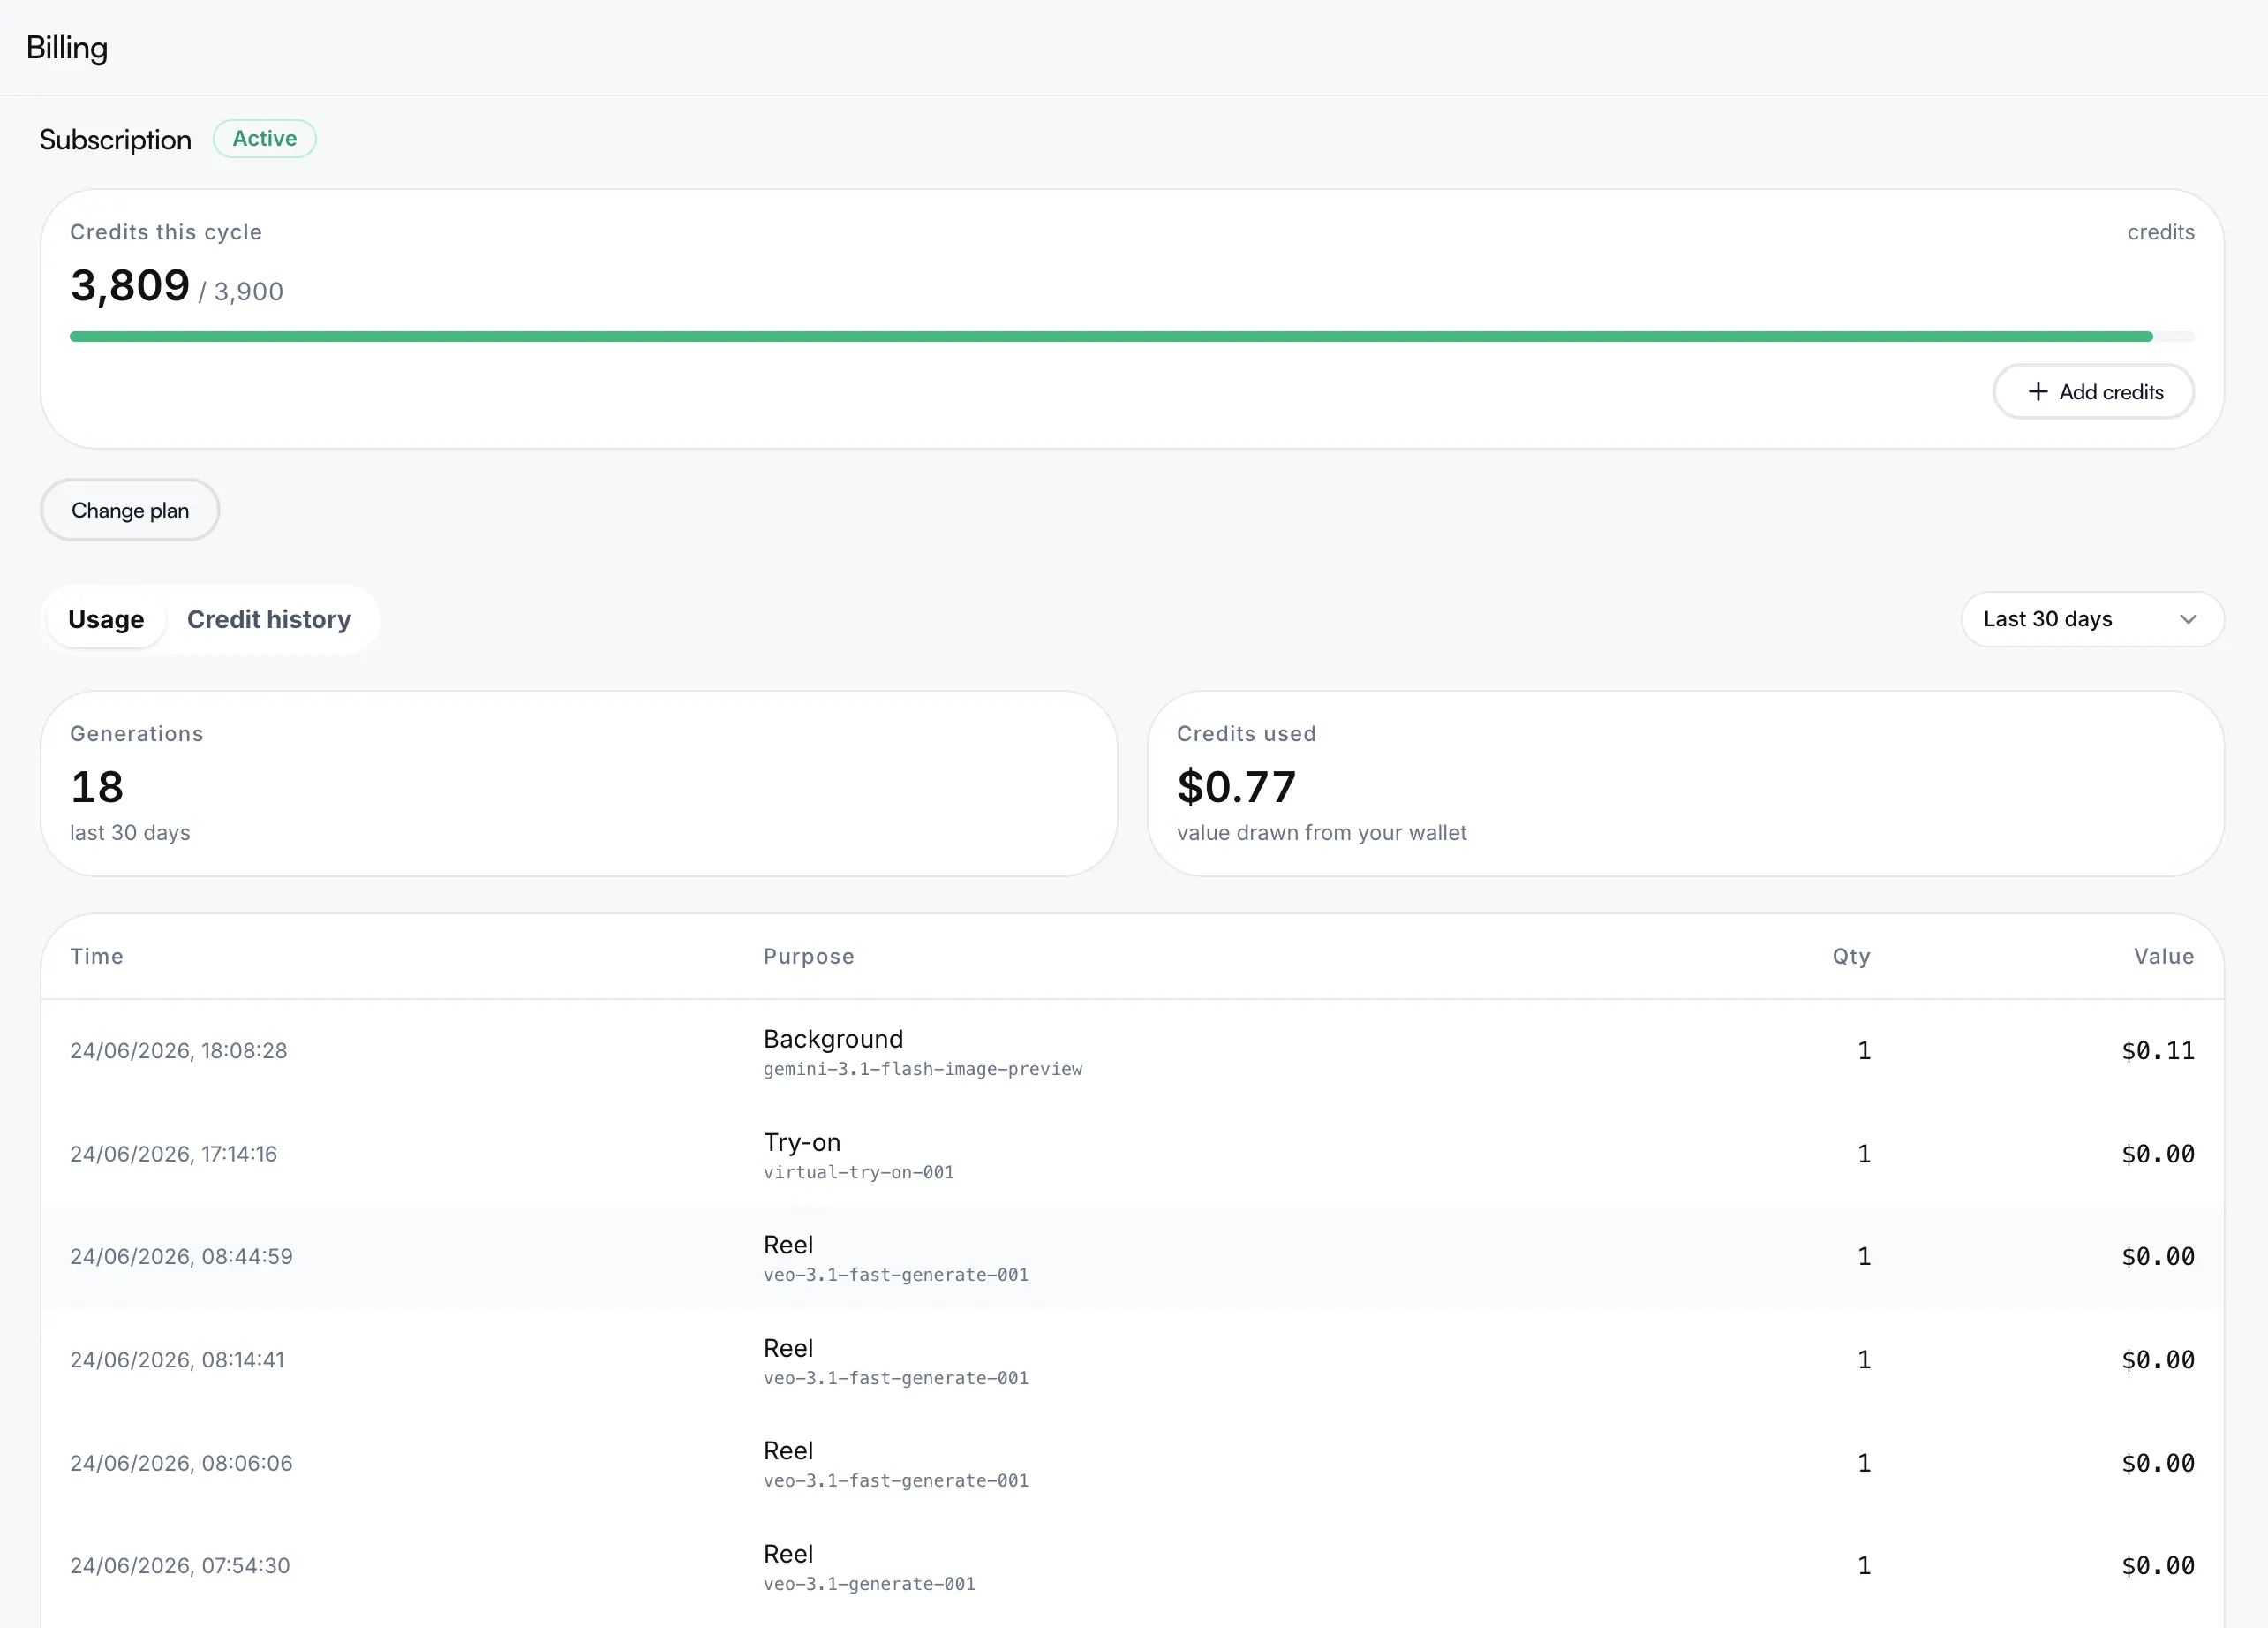Switch to the Credit history tab
Image resolution: width=2268 pixels, height=1628 pixels.
[269, 619]
